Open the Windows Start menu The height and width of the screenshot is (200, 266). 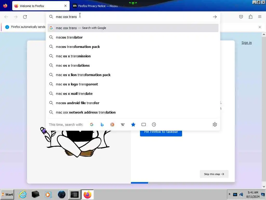tap(7, 194)
